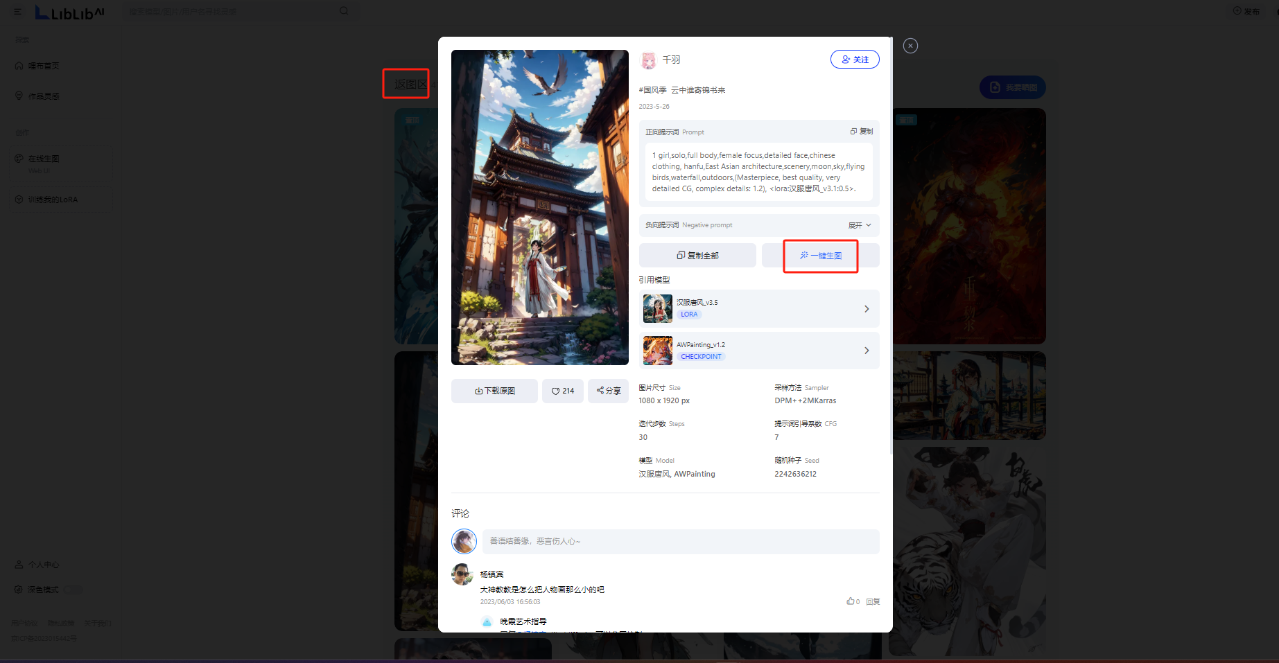Click the popup's vertical scrollbar

point(891,245)
